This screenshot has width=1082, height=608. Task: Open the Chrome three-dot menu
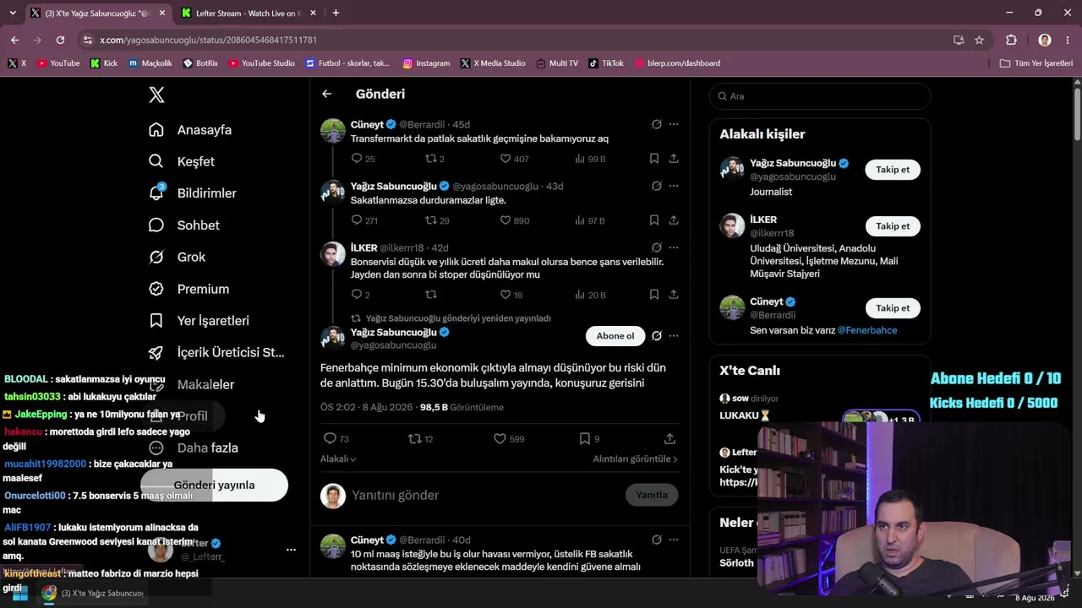click(x=1067, y=40)
